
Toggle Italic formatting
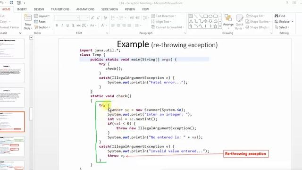(62, 25)
